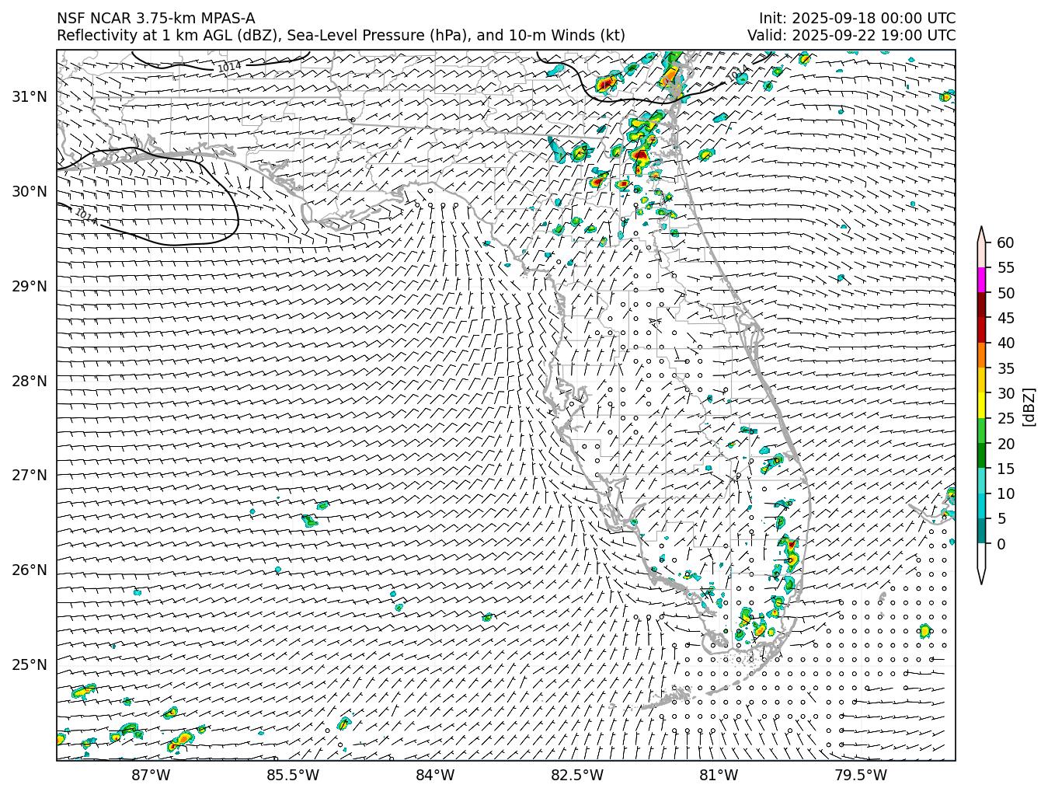1048x795 pixels.
Task: Click the magenta 50–55 dBZ colorbar segment
Action: 981,280
